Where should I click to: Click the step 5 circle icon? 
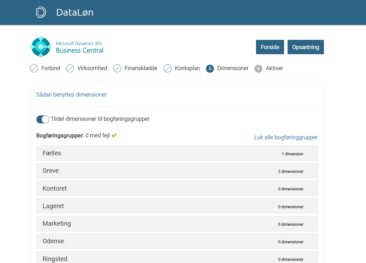tap(210, 69)
